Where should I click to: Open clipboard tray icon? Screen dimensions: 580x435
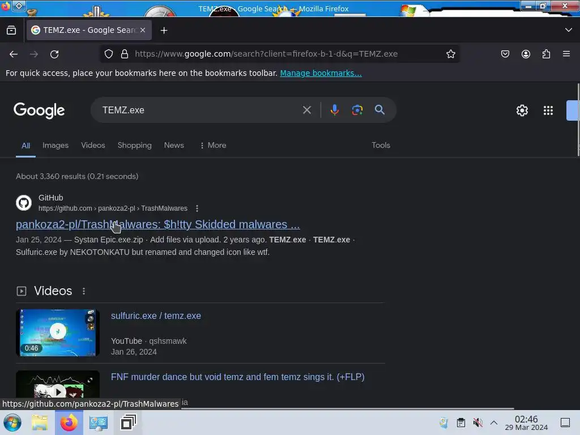click(461, 423)
